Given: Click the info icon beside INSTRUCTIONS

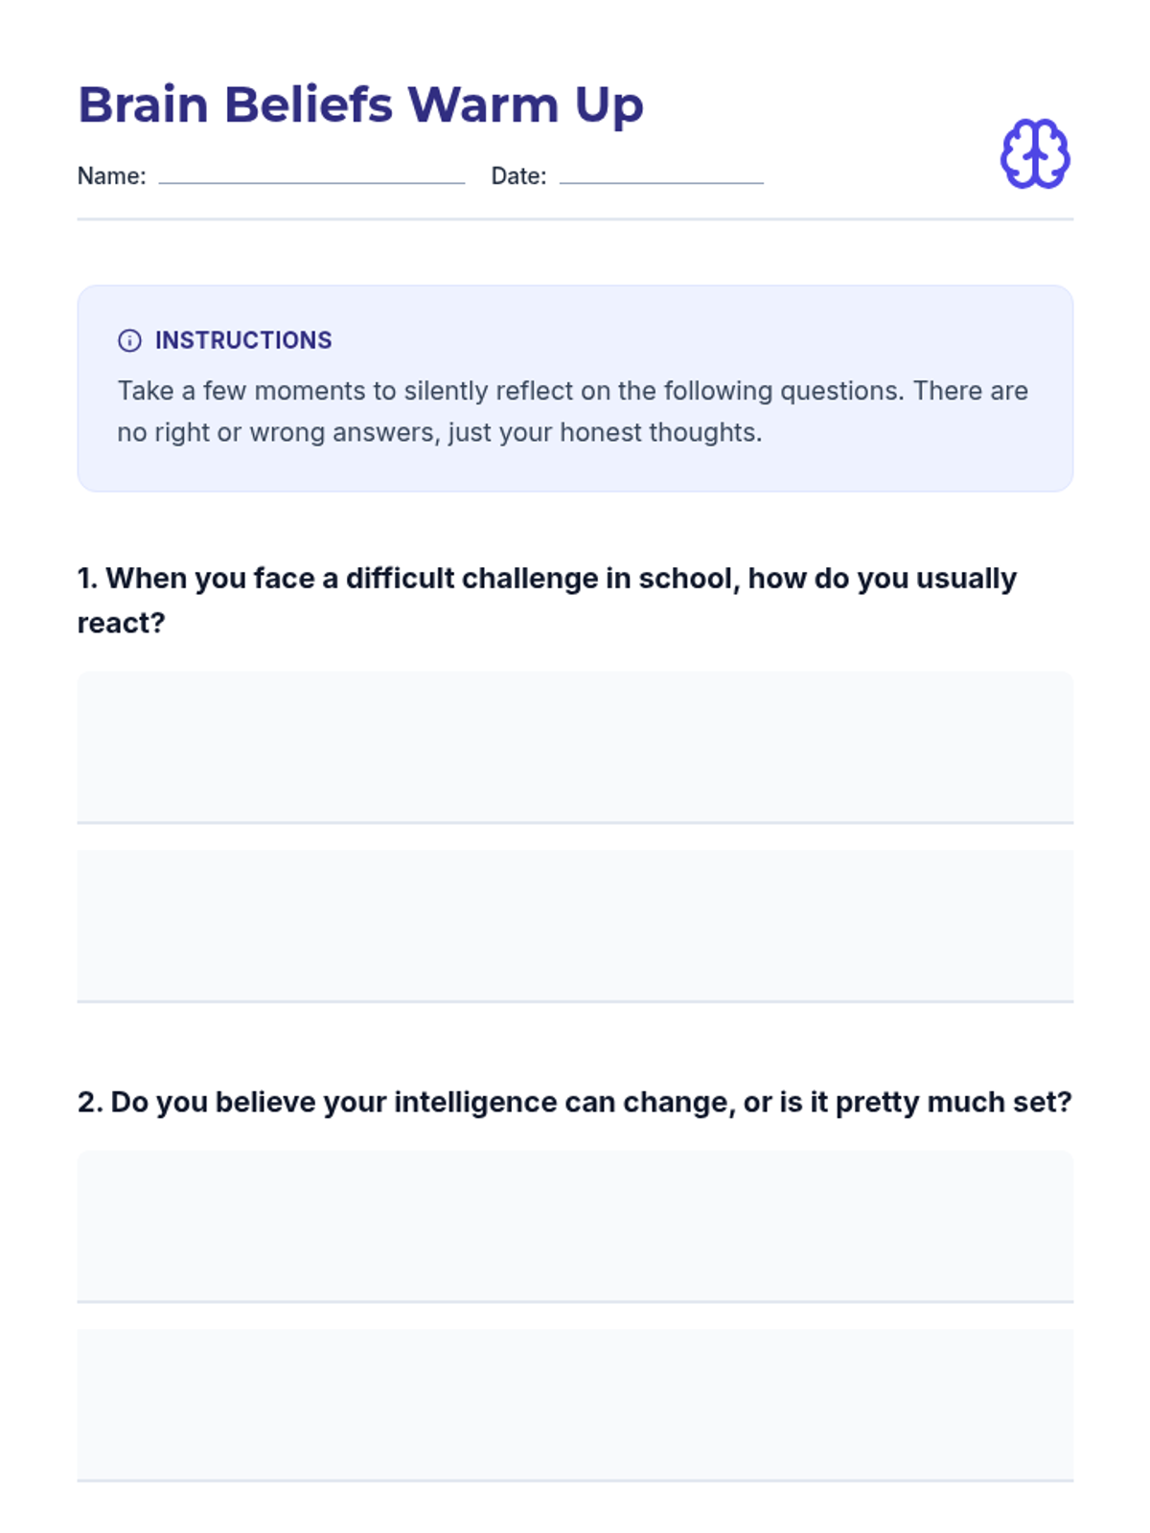Looking at the screenshot, I should tap(129, 340).
